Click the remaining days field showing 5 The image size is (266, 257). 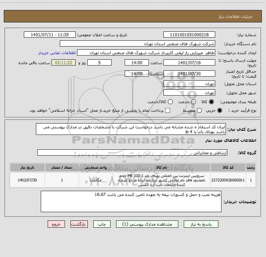(x=99, y=63)
